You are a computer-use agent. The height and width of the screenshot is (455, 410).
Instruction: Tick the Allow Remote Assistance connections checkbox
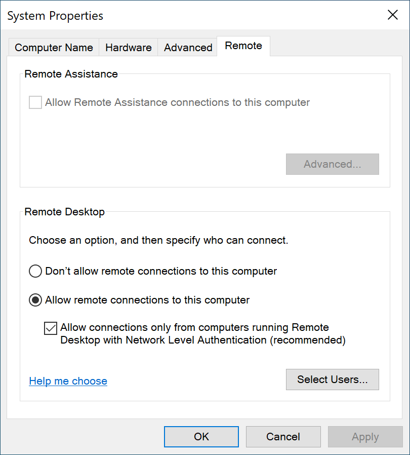point(35,103)
